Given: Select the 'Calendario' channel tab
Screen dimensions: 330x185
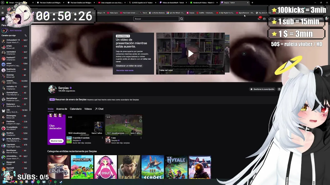Looking at the screenshot, I should coord(76,109).
